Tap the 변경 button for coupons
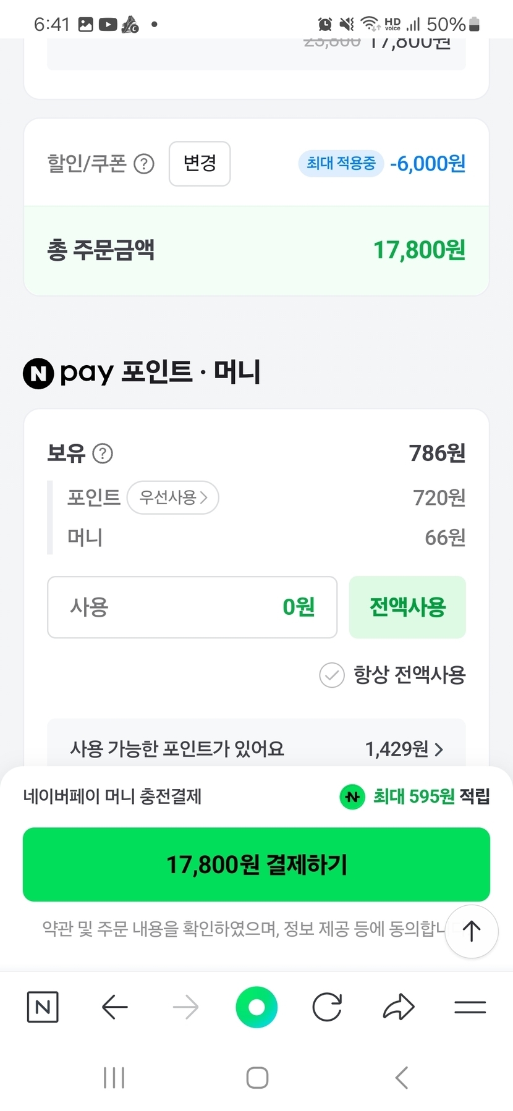Viewport: 513px width, 1111px height. pos(200,164)
